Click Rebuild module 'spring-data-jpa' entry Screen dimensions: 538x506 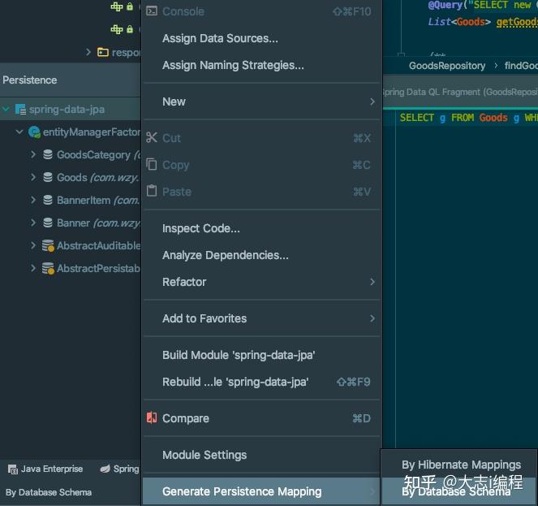pos(235,382)
